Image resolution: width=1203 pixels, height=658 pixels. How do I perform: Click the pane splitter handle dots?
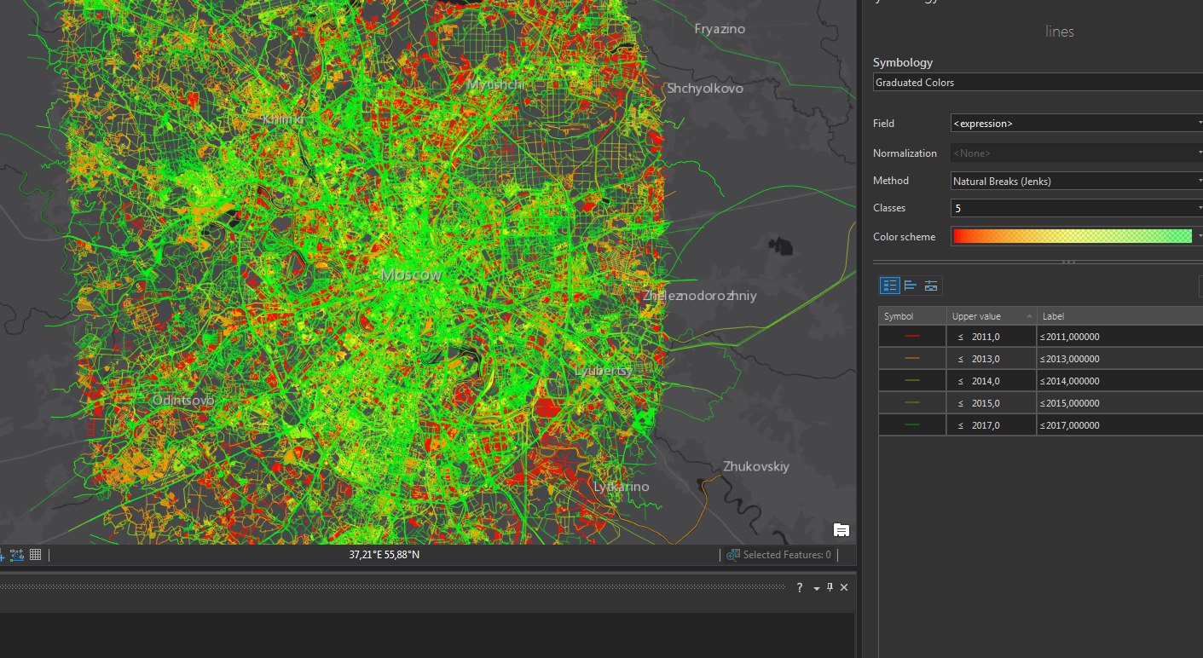click(1067, 263)
